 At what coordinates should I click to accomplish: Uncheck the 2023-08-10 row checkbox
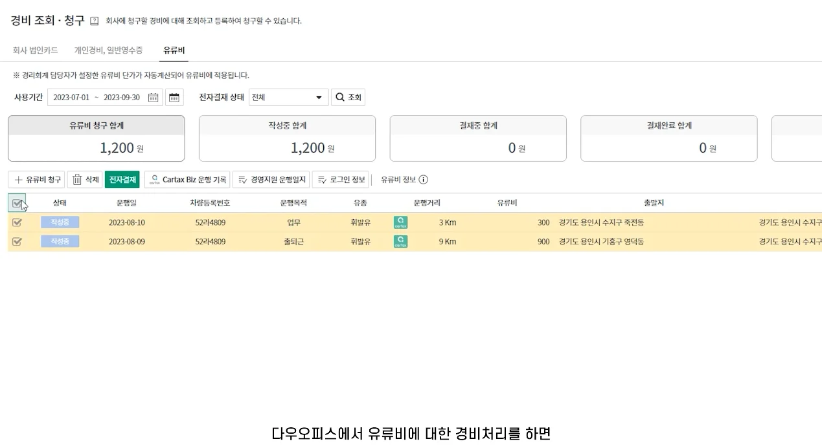(x=17, y=222)
